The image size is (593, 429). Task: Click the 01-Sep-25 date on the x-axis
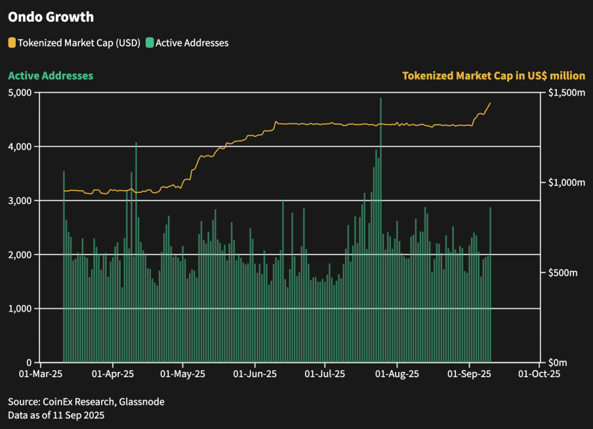pyautogui.click(x=469, y=374)
